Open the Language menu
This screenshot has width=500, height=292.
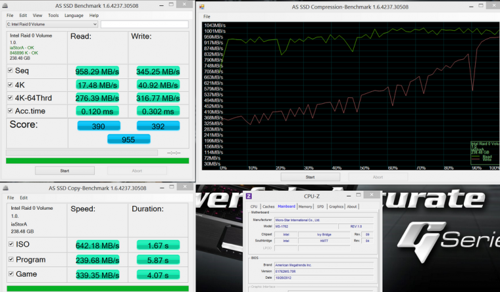74,14
